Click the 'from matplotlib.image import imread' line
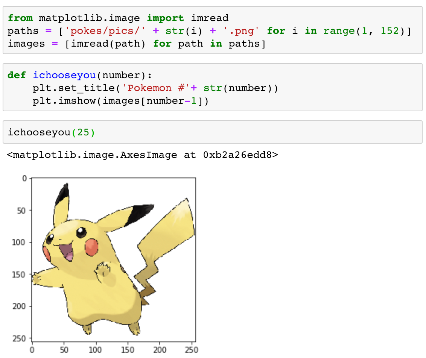 pos(118,18)
